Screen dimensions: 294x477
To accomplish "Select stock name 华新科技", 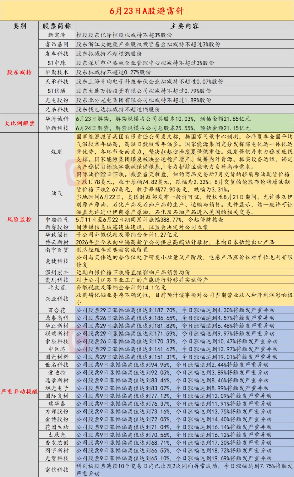I will (x=57, y=128).
